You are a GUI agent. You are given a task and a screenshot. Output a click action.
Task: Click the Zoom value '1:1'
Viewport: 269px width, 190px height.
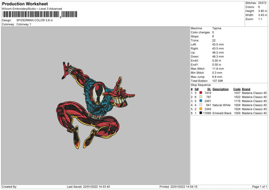click(260, 19)
